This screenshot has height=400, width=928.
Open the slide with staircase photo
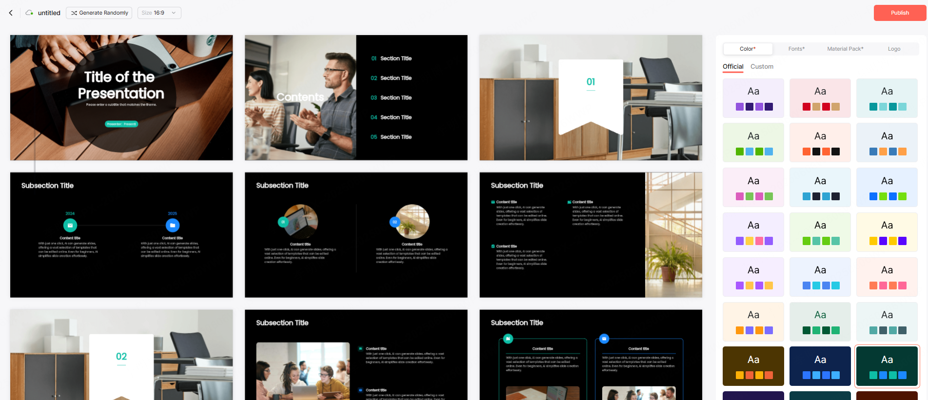pyautogui.click(x=591, y=235)
